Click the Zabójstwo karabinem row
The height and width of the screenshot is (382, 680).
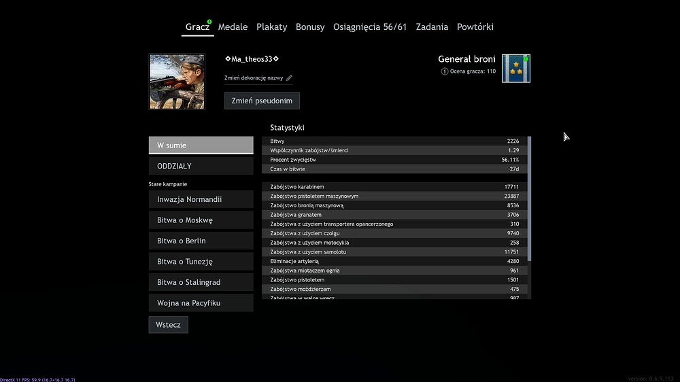[394, 187]
